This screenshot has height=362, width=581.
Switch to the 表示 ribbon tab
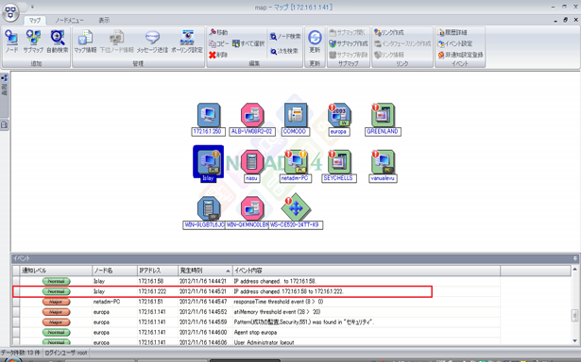click(104, 21)
